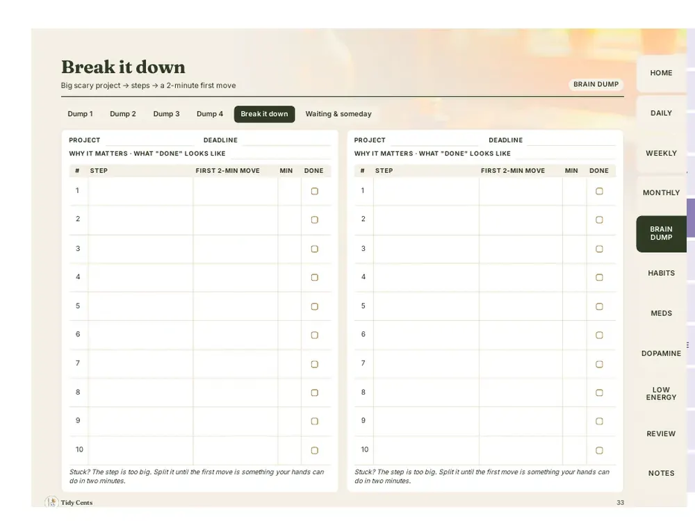Click FIRST 2-MIN MOVE cell row 7, right
The width and height of the screenshot is (695, 521).
521,364
